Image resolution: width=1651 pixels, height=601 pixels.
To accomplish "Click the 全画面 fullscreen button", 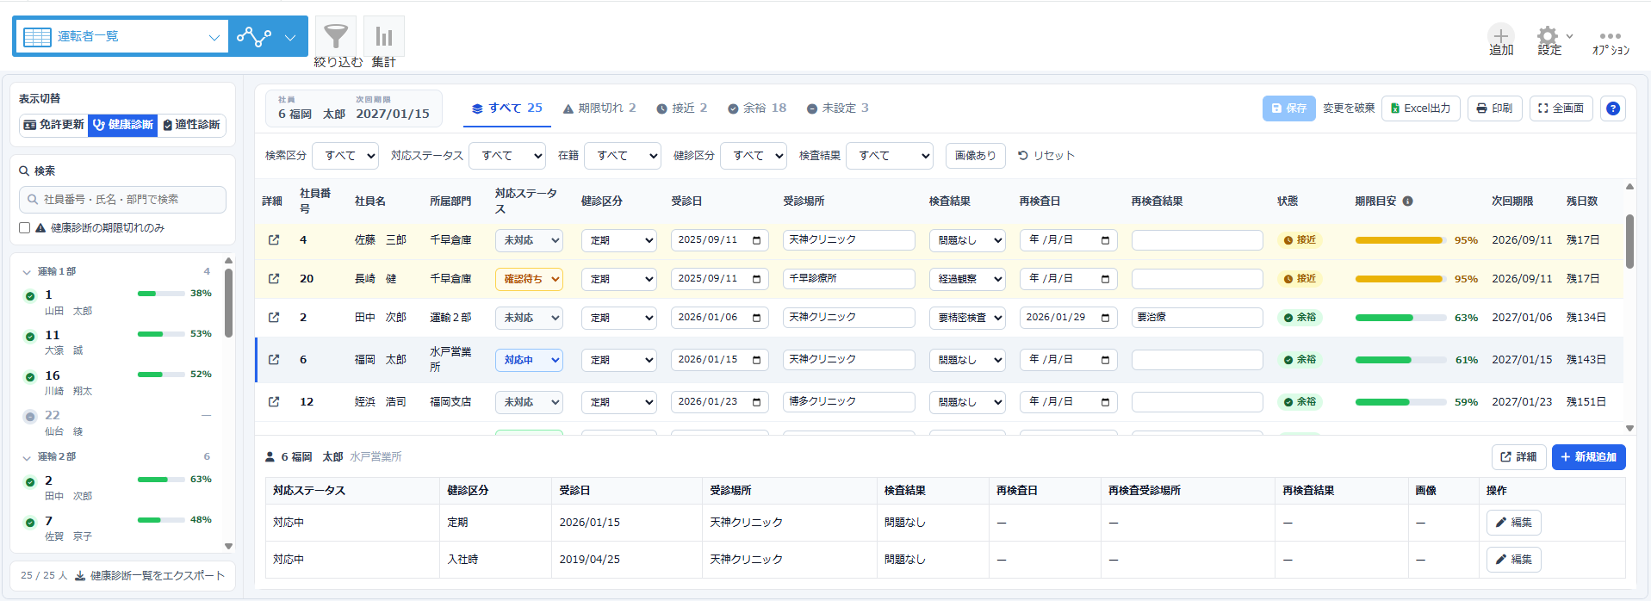I will 1561,108.
